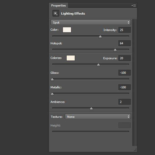This screenshot has width=155, height=155.
Task: Open the light Color swatch
Action: pos(67,30)
